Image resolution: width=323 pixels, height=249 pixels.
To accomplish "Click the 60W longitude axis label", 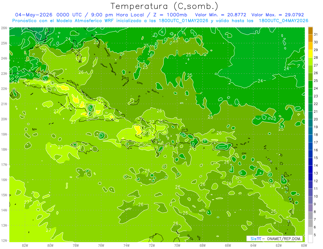I will click(304, 245).
